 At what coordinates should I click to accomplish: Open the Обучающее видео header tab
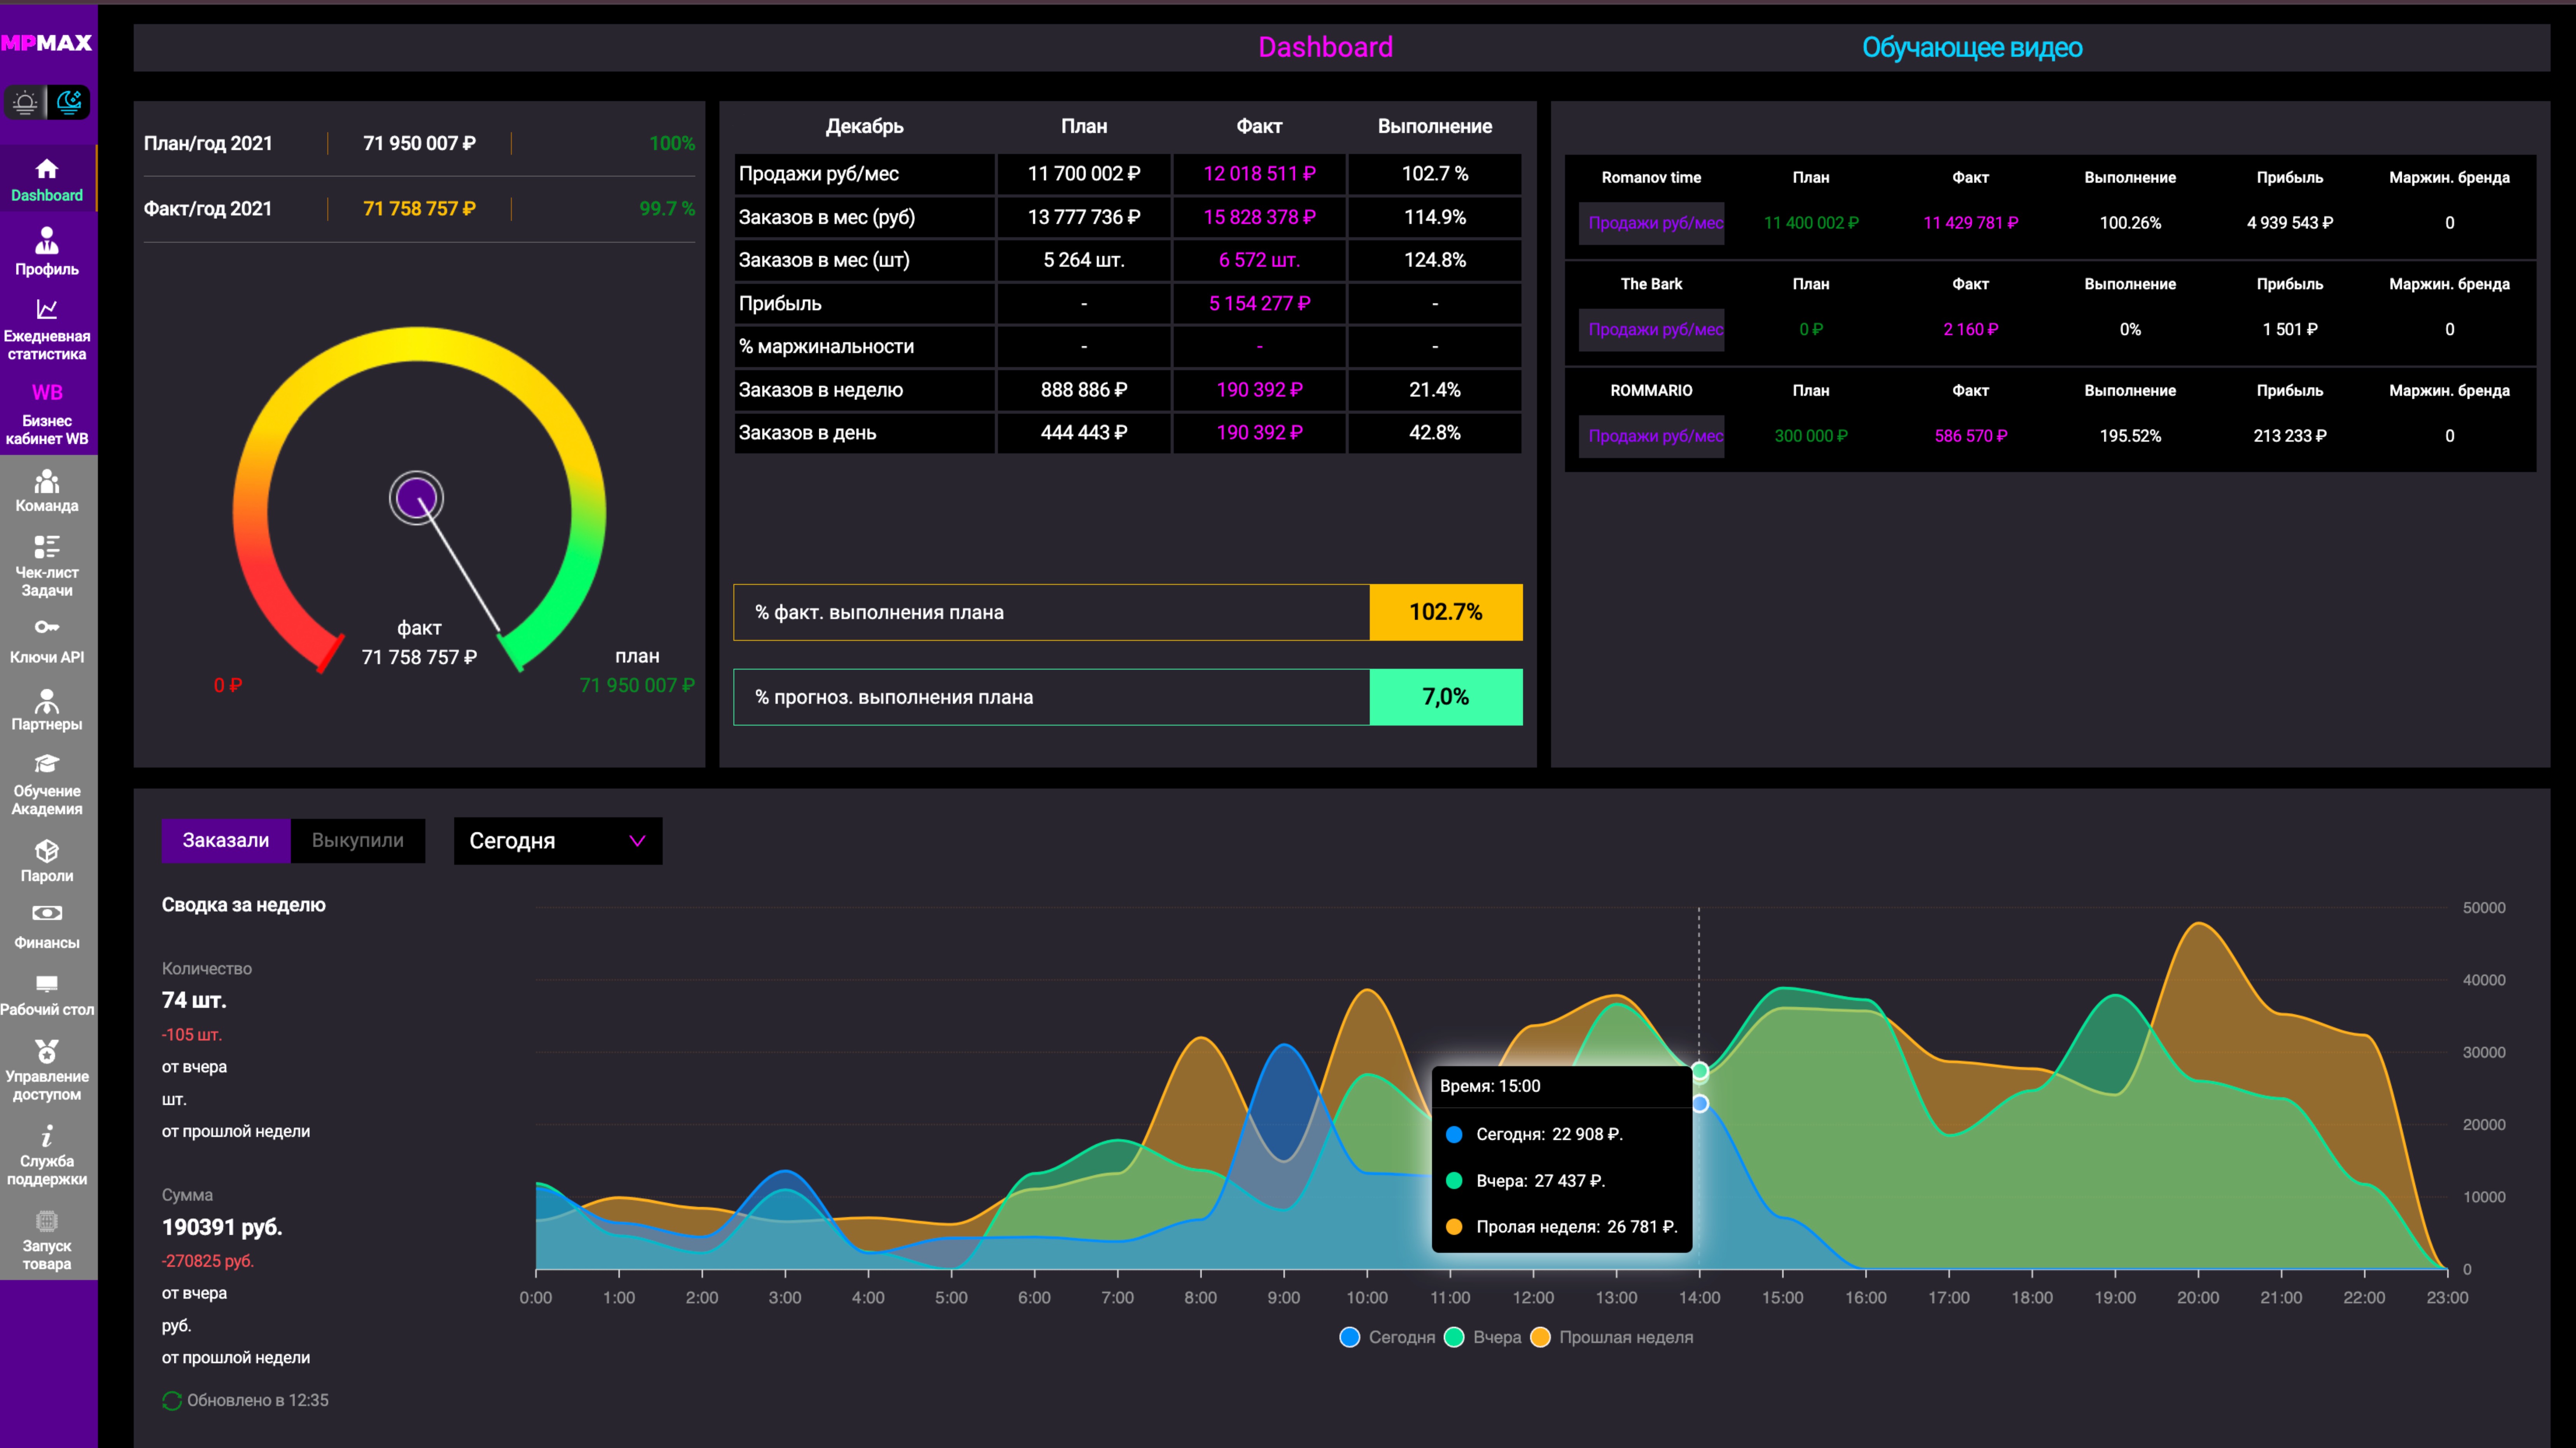point(1972,47)
